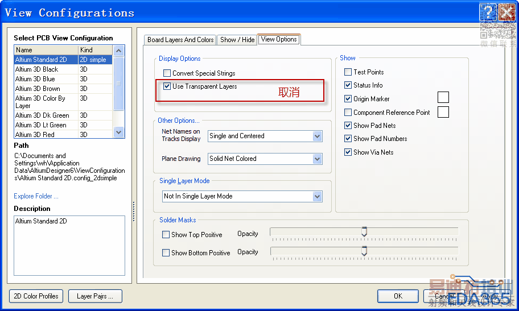Switch to Board Layers And Colors tab
Viewport: 519px width, 311px height.
(x=180, y=40)
